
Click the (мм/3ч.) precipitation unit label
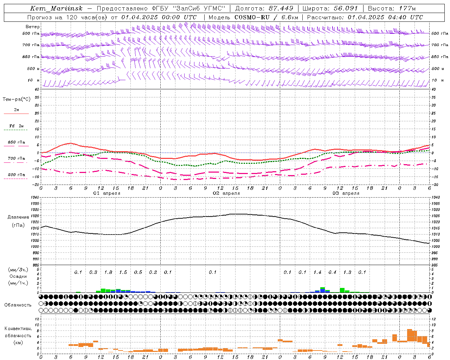tap(18, 270)
